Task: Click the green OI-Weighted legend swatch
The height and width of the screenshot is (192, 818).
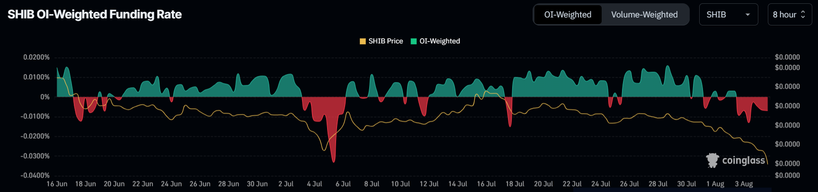Action: 413,42
